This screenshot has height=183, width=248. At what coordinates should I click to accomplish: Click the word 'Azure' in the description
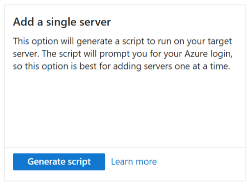[x=196, y=54]
